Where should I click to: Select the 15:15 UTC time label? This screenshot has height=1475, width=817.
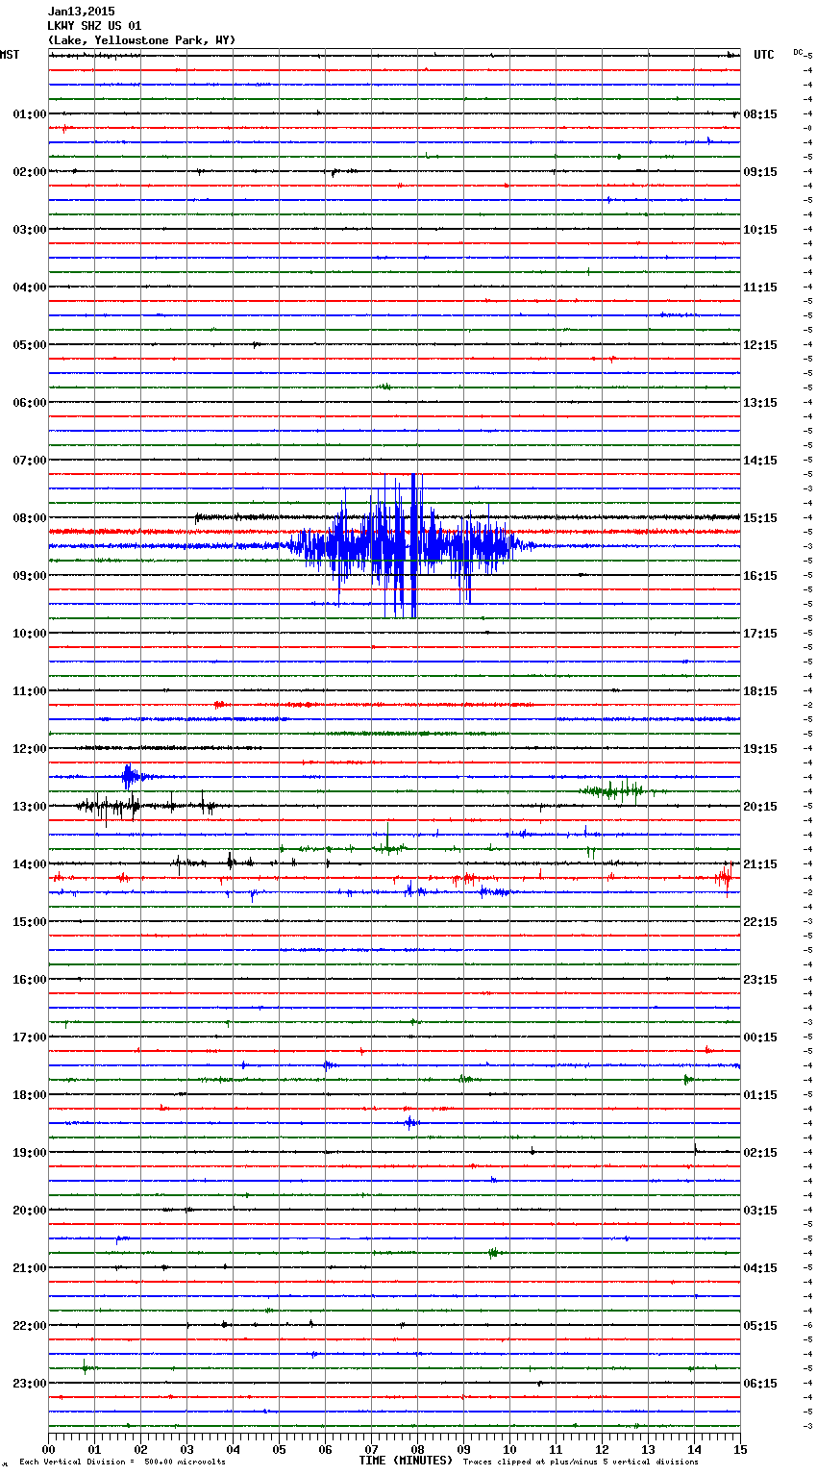coord(760,517)
